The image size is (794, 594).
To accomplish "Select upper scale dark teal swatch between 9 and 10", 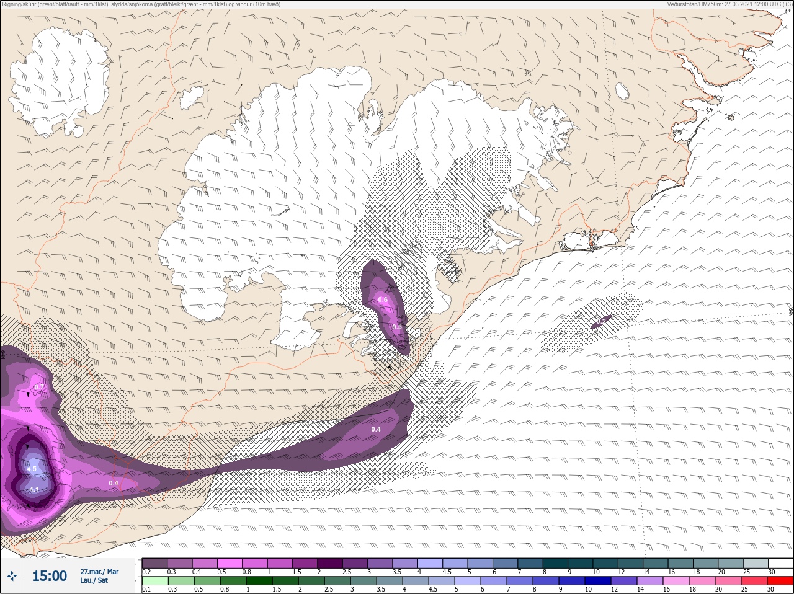I will coord(581,563).
